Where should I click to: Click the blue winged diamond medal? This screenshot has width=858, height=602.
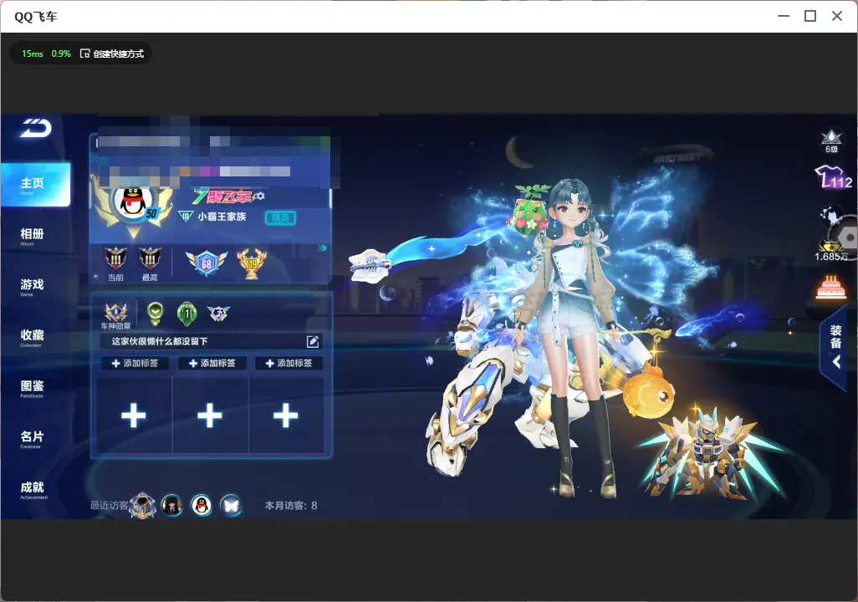[x=218, y=314]
